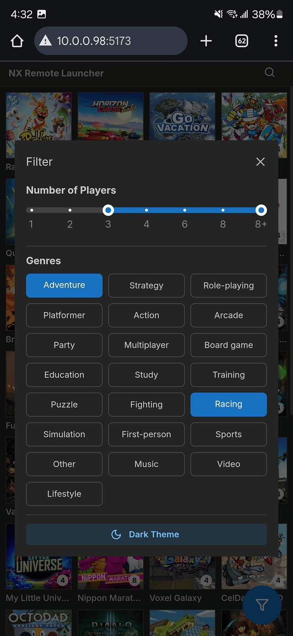The width and height of the screenshot is (293, 636).
Task: Deselect the Racing genre
Action: click(228, 404)
